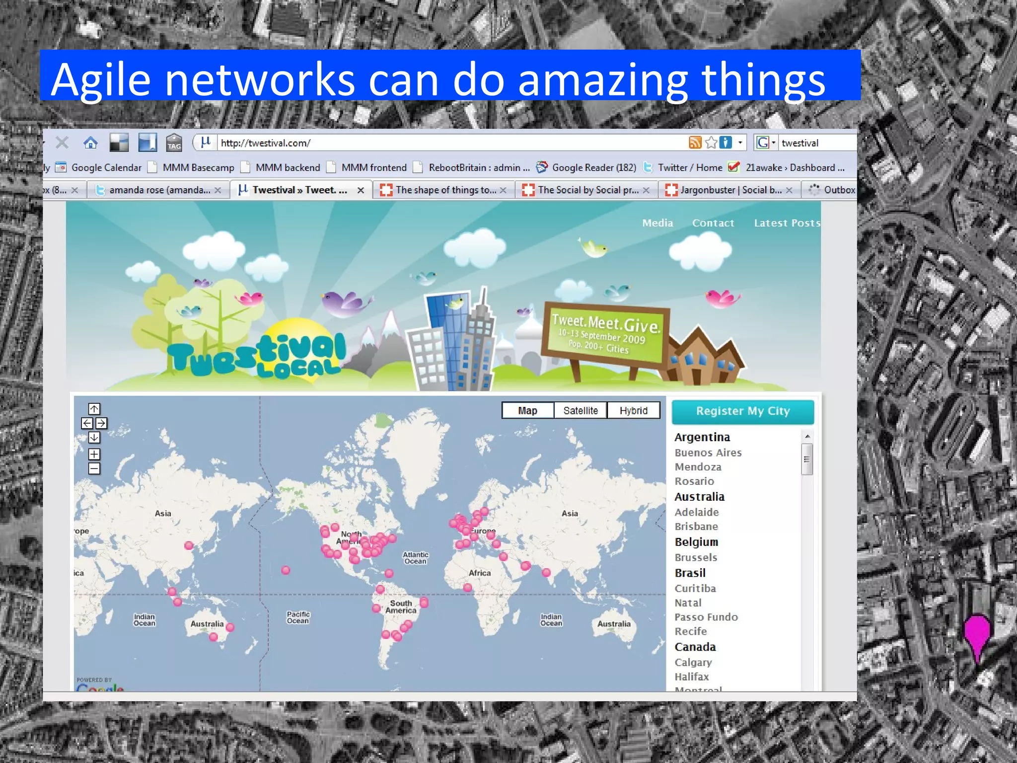1017x763 pixels.
Task: Click city list scrollbar up arrow
Action: tap(807, 436)
